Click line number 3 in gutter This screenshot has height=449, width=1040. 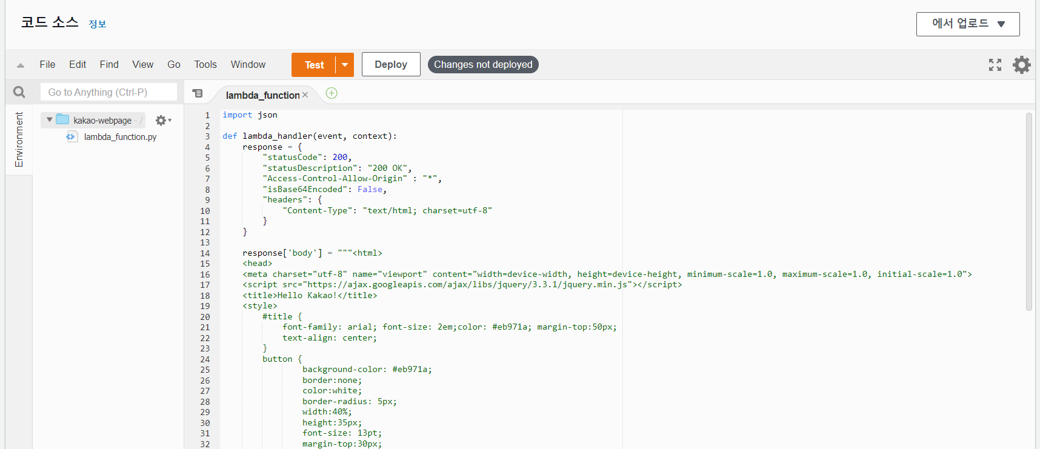coord(207,136)
